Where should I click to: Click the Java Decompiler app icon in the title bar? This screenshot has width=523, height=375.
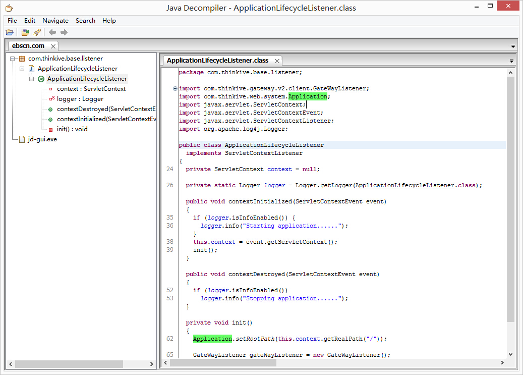tap(9, 8)
